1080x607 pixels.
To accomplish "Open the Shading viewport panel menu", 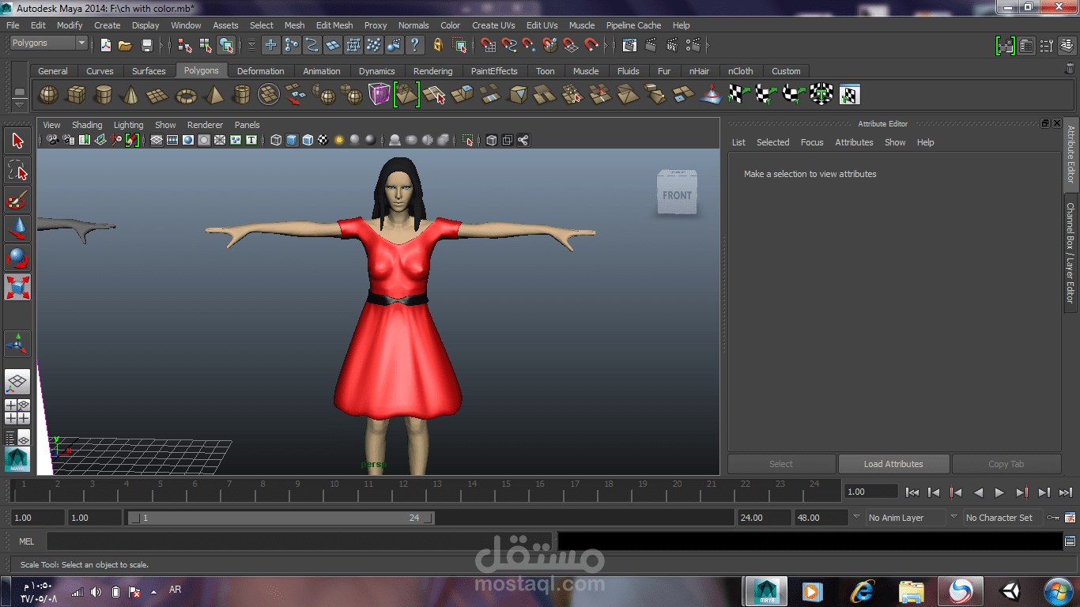I will coord(87,125).
